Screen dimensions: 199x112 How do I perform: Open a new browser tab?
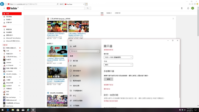point(86,4)
